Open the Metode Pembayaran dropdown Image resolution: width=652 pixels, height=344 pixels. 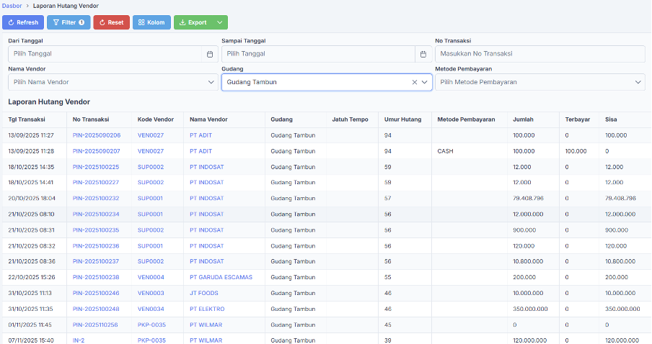pos(539,82)
